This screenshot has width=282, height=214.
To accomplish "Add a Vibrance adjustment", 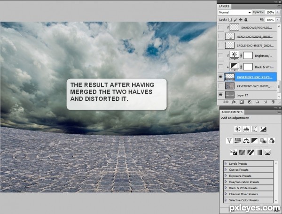I will coord(229,140).
